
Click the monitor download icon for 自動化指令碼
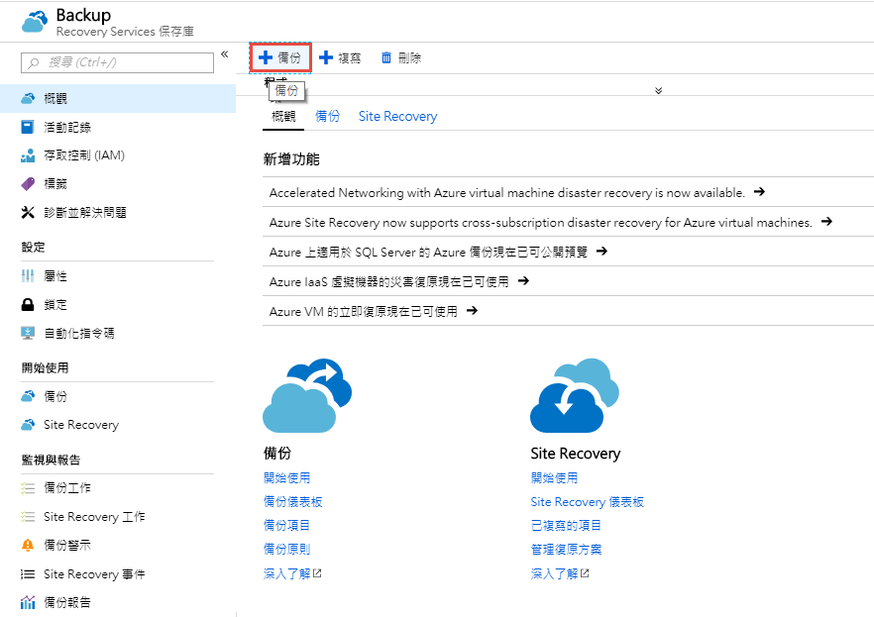28,333
